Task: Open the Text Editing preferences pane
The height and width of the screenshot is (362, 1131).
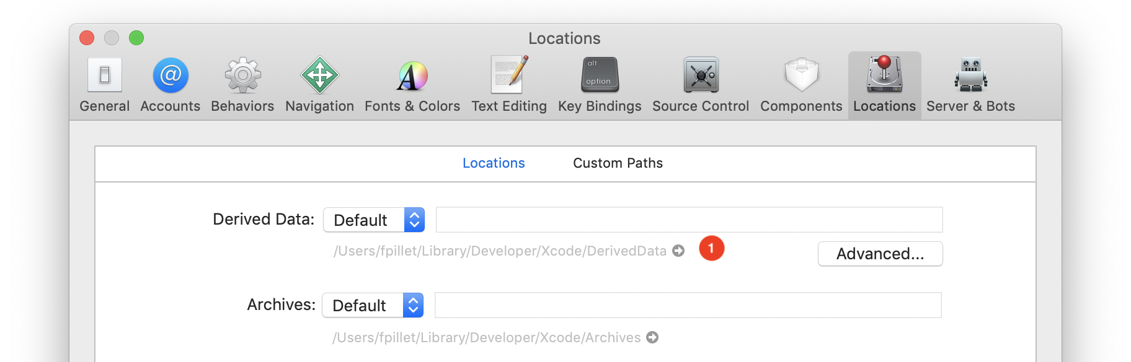Action: pos(509,85)
